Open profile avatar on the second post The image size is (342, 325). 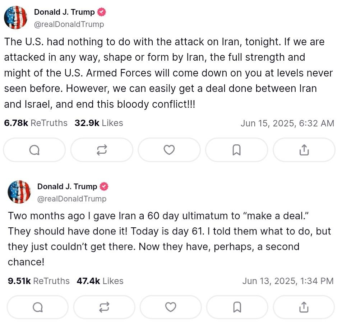(19, 192)
